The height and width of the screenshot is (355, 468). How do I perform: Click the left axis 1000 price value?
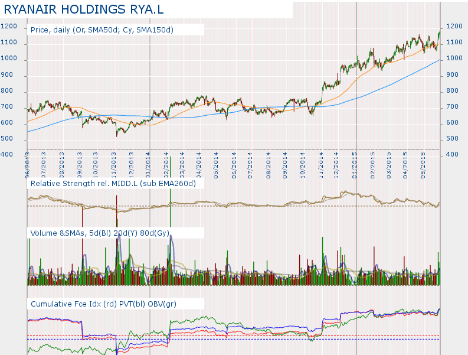9,58
